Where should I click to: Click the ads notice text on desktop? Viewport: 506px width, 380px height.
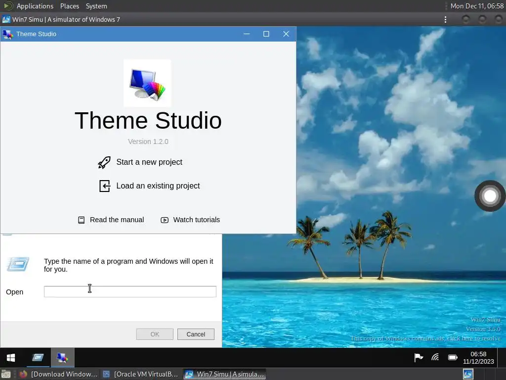425,338
